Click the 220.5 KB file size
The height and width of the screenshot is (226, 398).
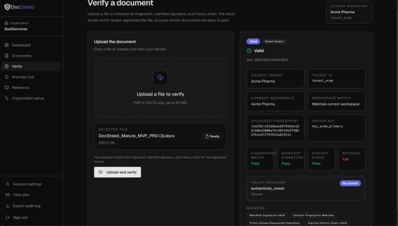point(106,143)
